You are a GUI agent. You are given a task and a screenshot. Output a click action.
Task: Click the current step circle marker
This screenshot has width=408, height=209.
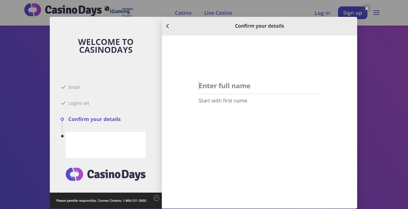coord(62,119)
